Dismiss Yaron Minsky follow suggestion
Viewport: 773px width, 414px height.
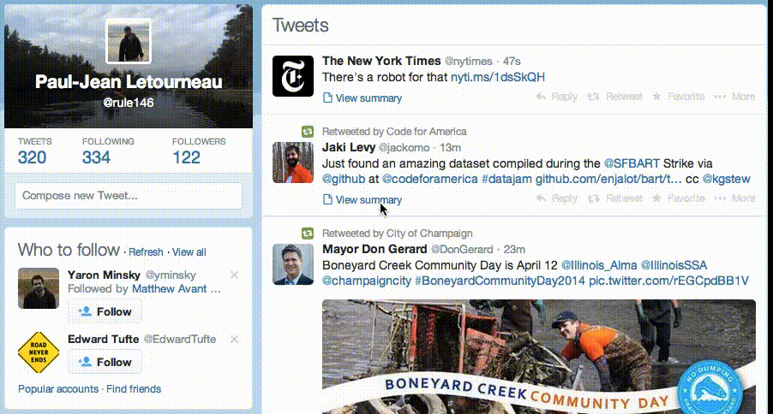coord(235,275)
